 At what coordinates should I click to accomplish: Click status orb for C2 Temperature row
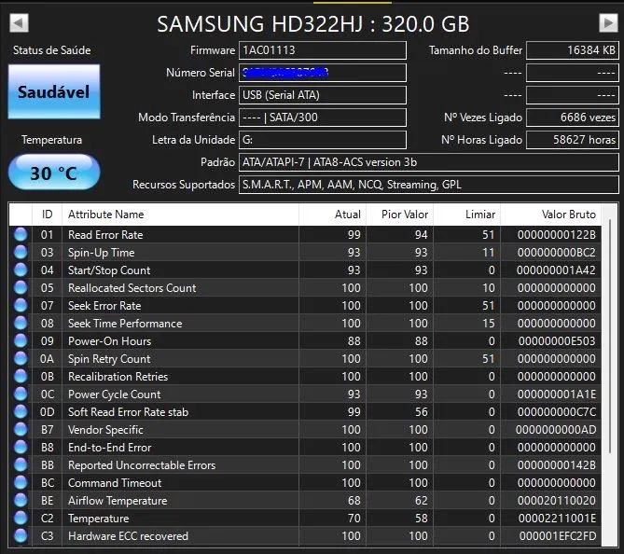21,518
